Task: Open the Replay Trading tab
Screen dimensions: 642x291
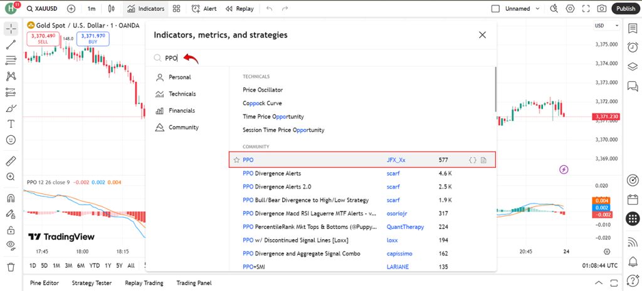Action: tap(144, 283)
